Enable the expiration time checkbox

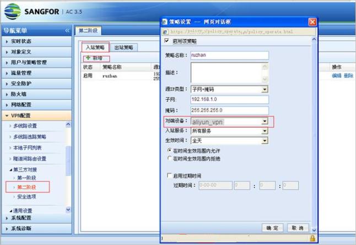pos(169,176)
